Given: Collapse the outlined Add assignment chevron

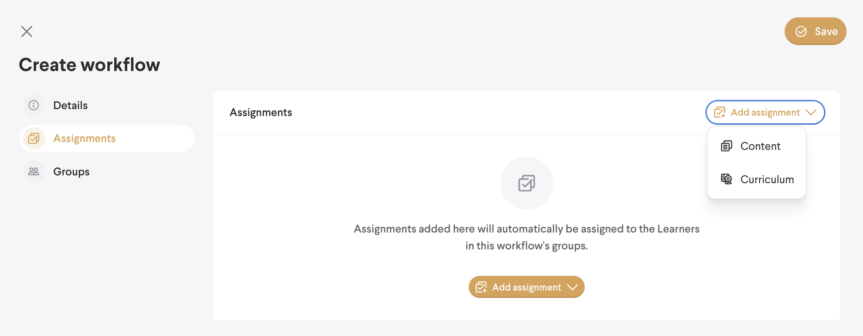Looking at the screenshot, I should coord(811,113).
